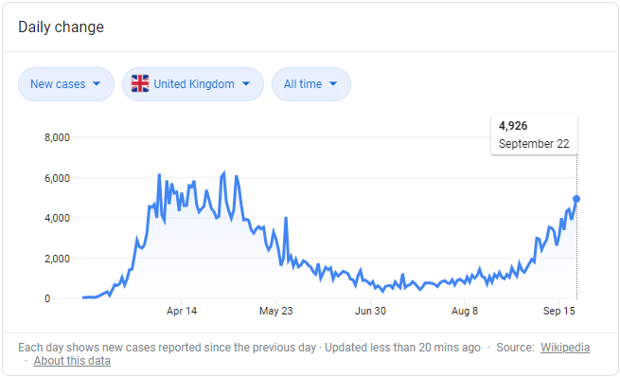Click the All time chip label
The width and height of the screenshot is (620, 377).
(303, 84)
